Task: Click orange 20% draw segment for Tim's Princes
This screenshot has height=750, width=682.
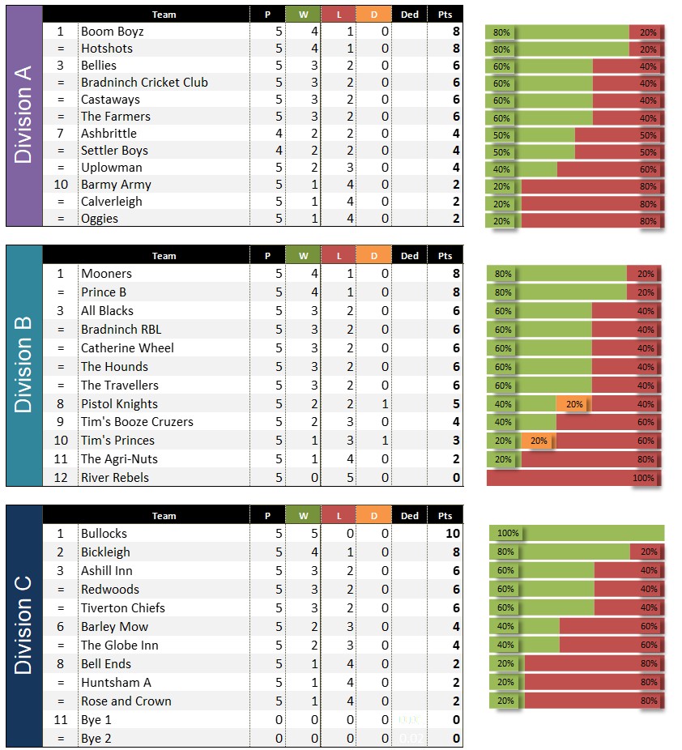Action: [538, 441]
